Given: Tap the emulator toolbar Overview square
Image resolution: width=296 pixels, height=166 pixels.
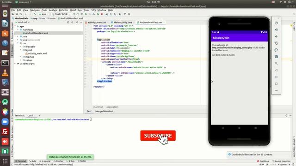Looking at the screenshot, I should (x=276, y=84).
